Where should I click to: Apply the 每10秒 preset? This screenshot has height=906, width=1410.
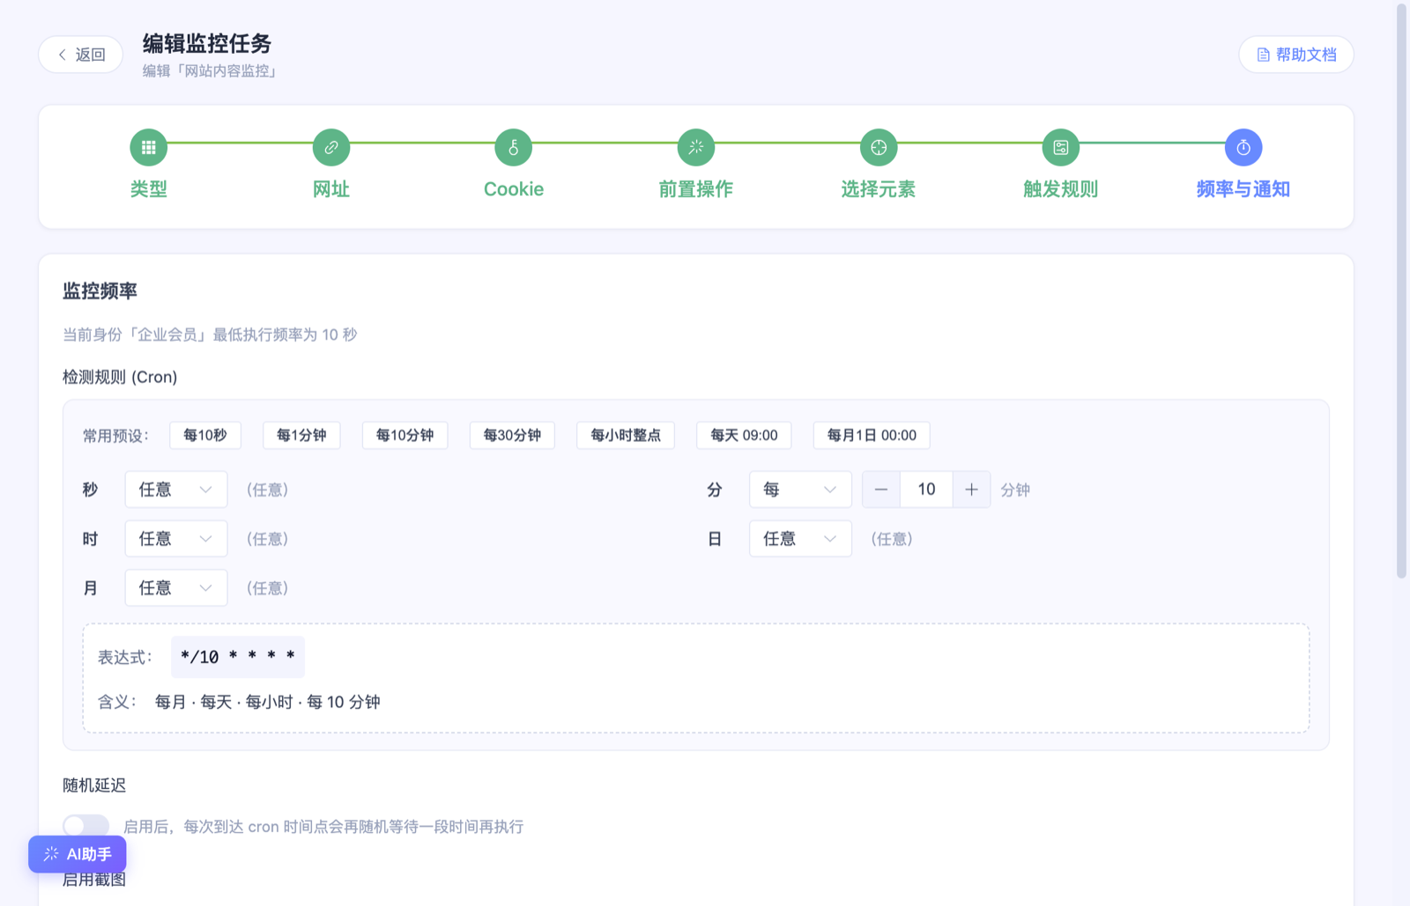point(205,435)
